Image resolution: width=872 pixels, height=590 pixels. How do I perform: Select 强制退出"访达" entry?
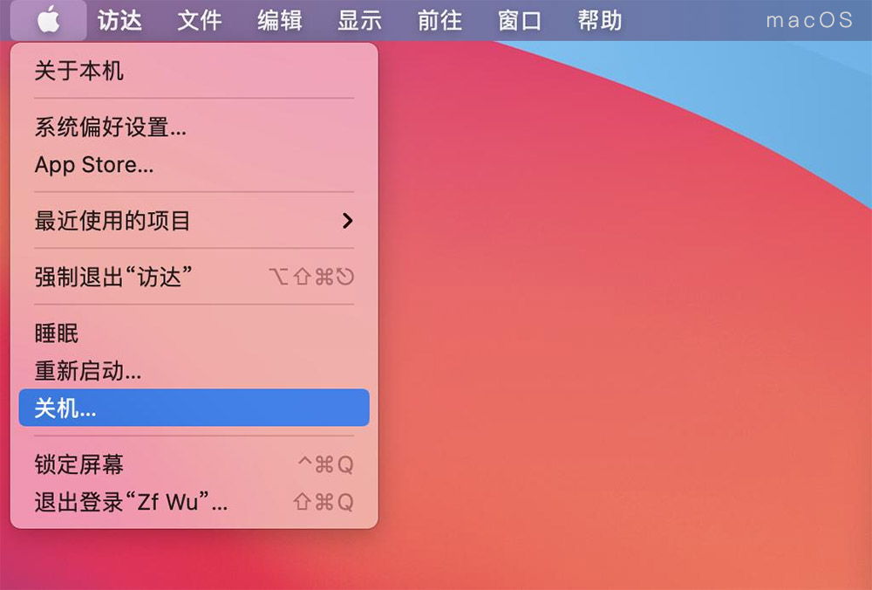pos(194,277)
